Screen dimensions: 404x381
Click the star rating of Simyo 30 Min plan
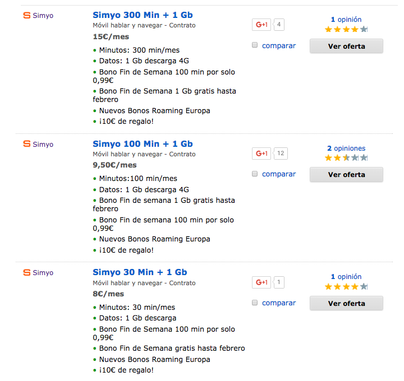coord(346,286)
